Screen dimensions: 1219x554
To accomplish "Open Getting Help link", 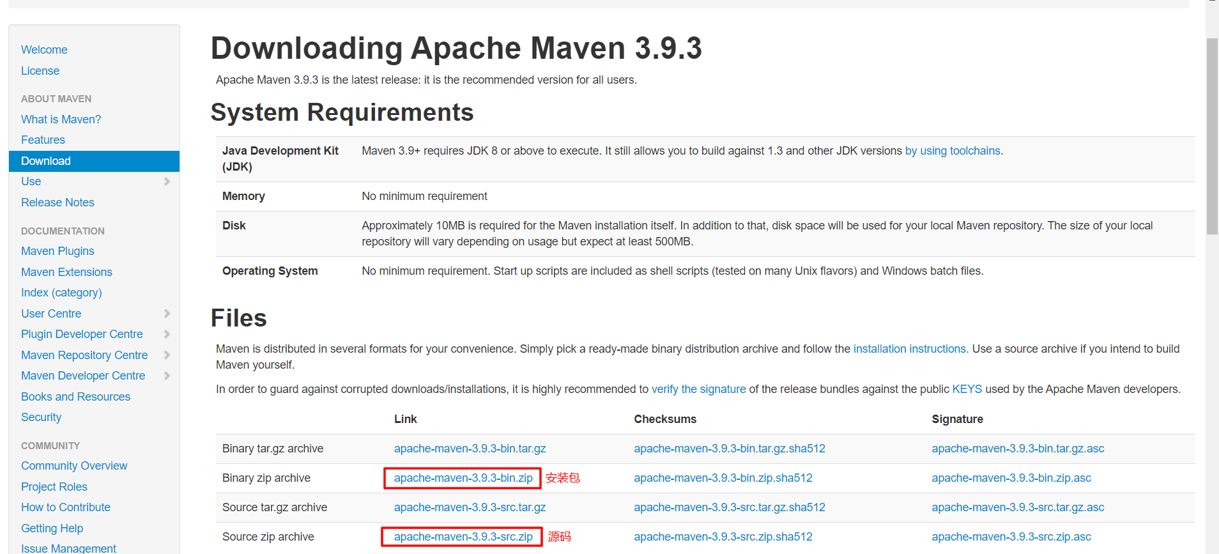I will tap(52, 528).
